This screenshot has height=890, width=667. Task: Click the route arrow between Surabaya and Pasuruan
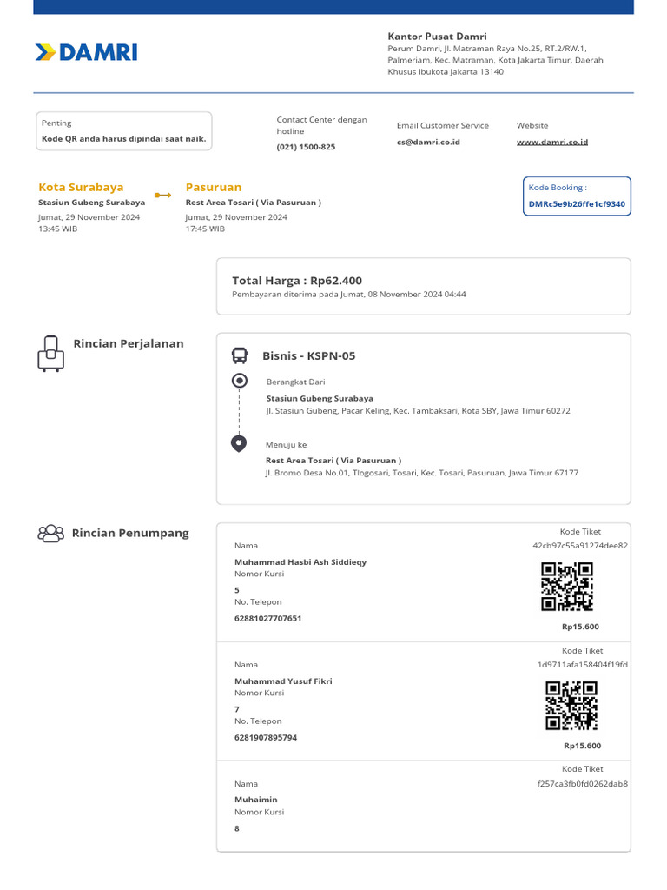pyautogui.click(x=162, y=196)
